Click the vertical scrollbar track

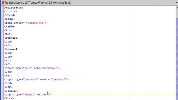pyautogui.click(x=177, y=59)
